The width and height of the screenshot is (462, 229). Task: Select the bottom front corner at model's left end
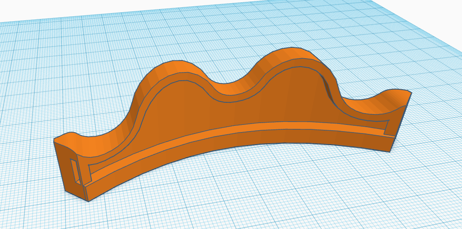(x=88, y=201)
